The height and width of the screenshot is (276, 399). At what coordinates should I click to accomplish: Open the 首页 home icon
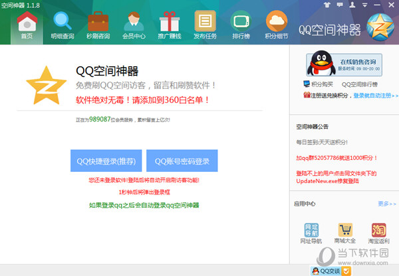click(x=27, y=25)
